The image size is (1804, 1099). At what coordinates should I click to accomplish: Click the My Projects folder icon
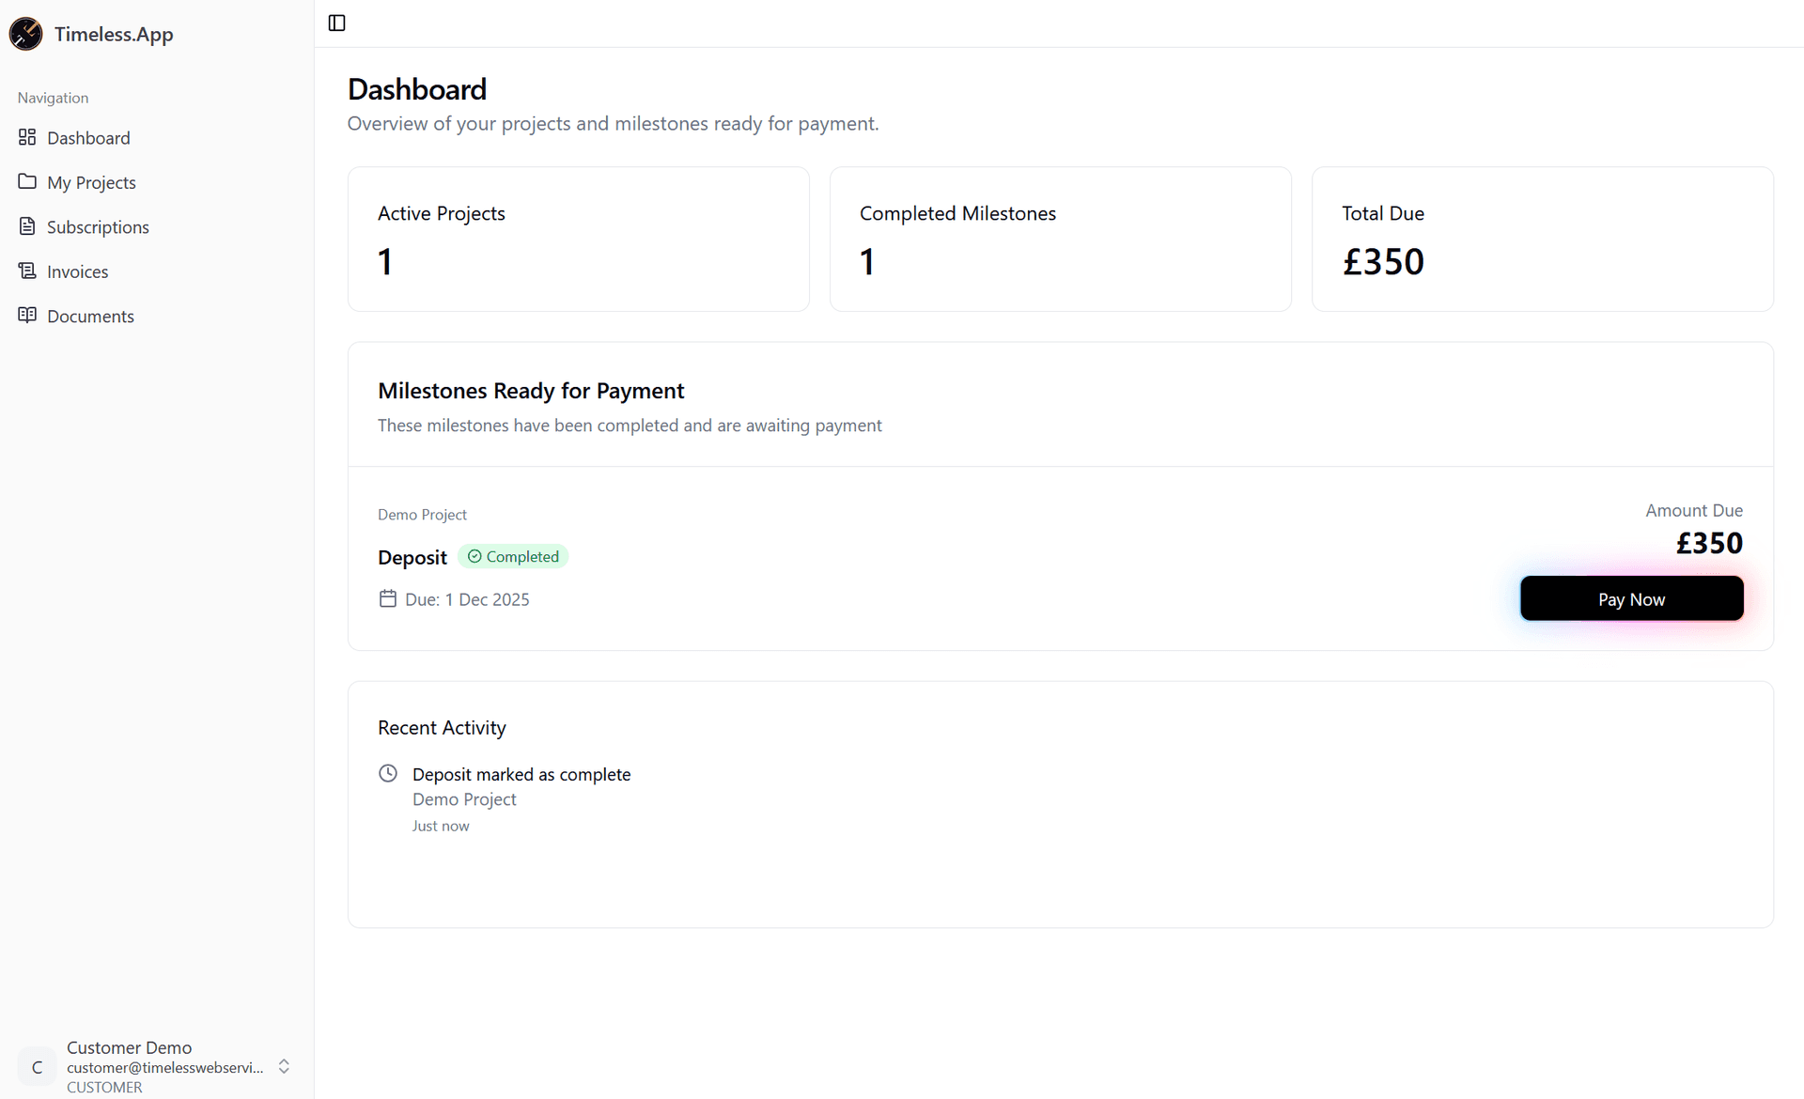click(x=28, y=181)
